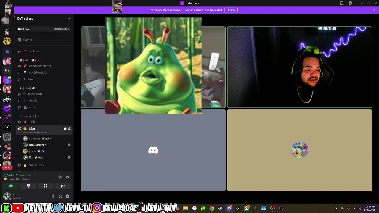Open the Boost Goal progress bar
This screenshot has width=379, height=213.
(x=44, y=29)
